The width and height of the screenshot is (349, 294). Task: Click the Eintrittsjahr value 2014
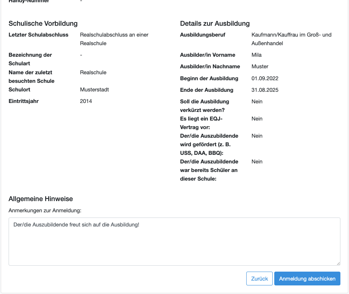(x=86, y=101)
